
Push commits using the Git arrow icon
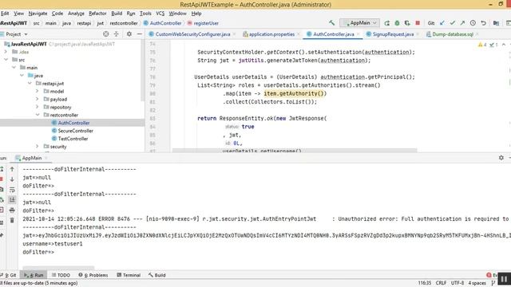[x=462, y=23]
